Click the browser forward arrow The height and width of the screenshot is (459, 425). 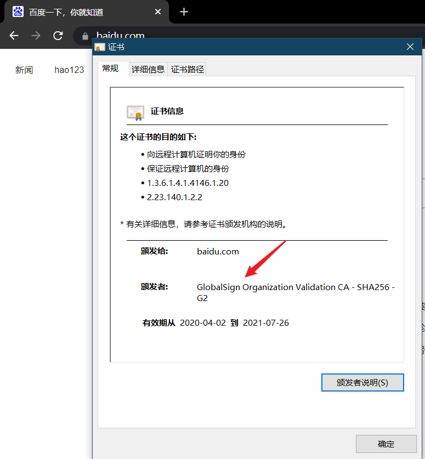[x=36, y=36]
